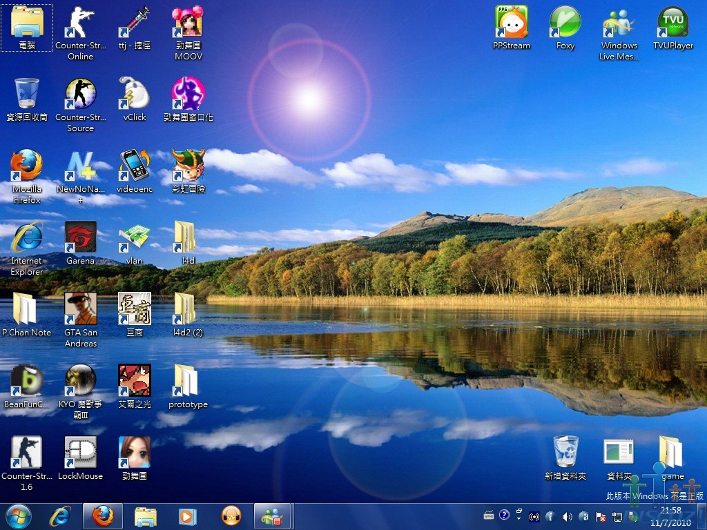Launch TVUPlayer from the desktop
Viewport: 707px width, 530px height.
pos(672,23)
